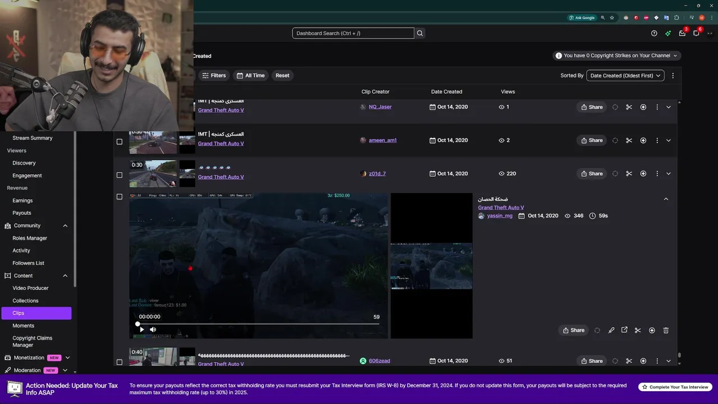Open the help question-mark icon

654,33
